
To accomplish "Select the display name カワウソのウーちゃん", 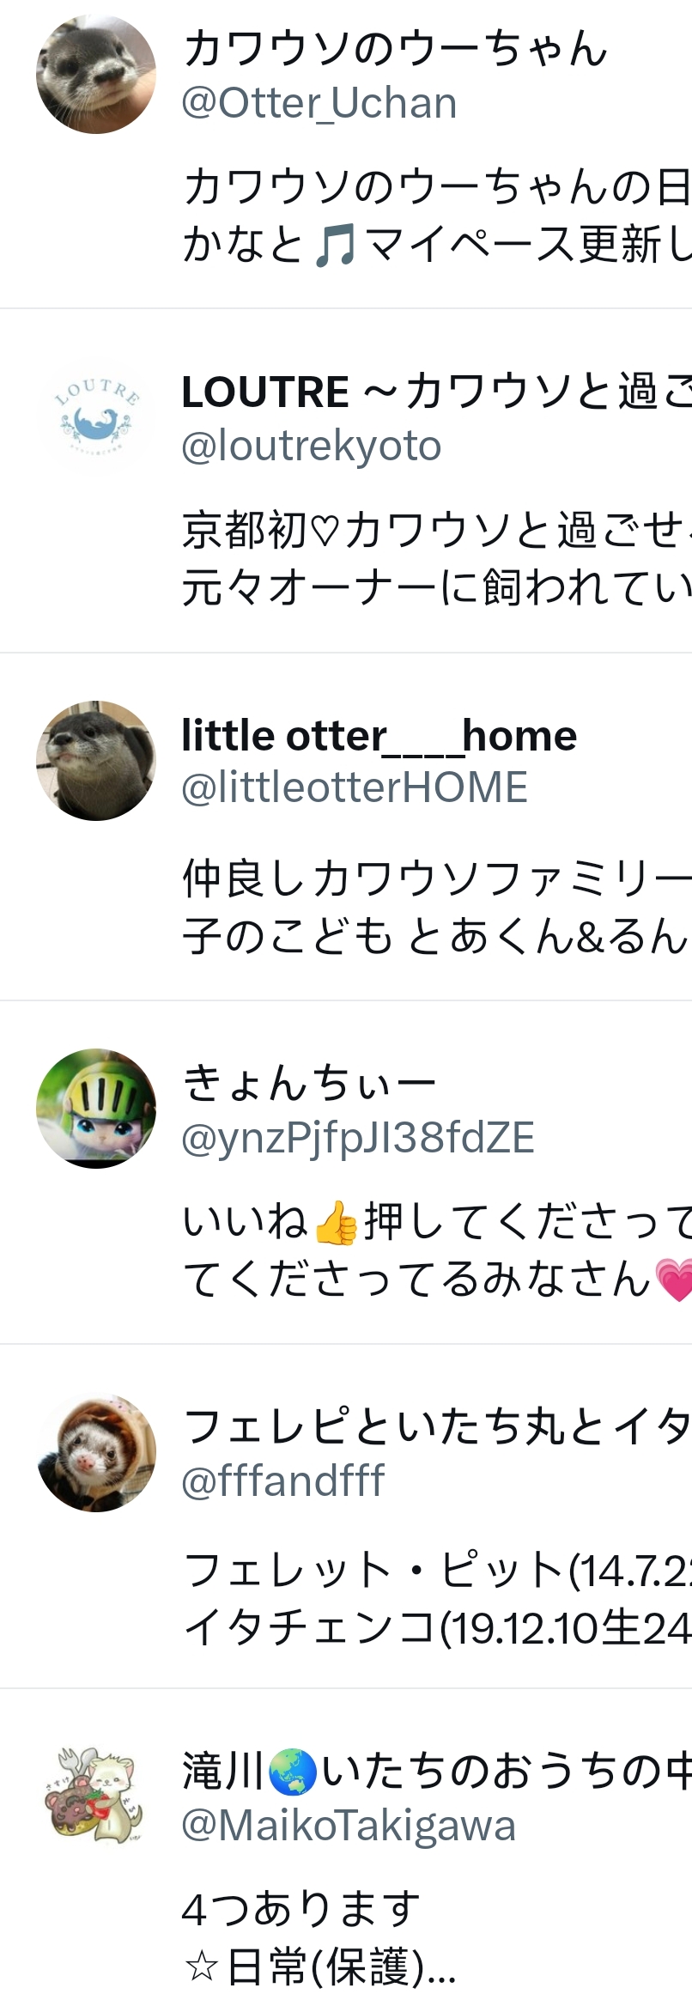I will coord(395,48).
